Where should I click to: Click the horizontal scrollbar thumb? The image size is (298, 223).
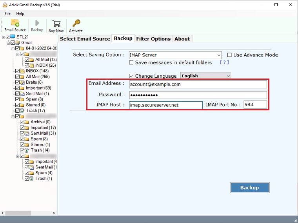point(18,213)
